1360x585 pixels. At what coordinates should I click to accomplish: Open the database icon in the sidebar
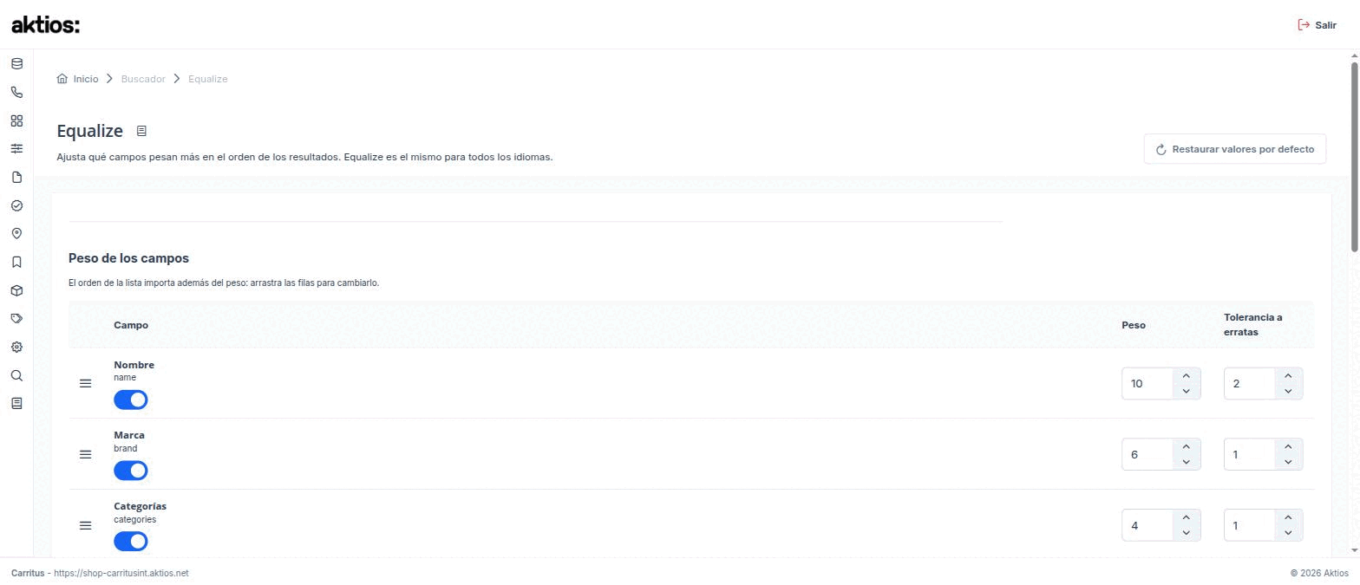pyautogui.click(x=16, y=64)
